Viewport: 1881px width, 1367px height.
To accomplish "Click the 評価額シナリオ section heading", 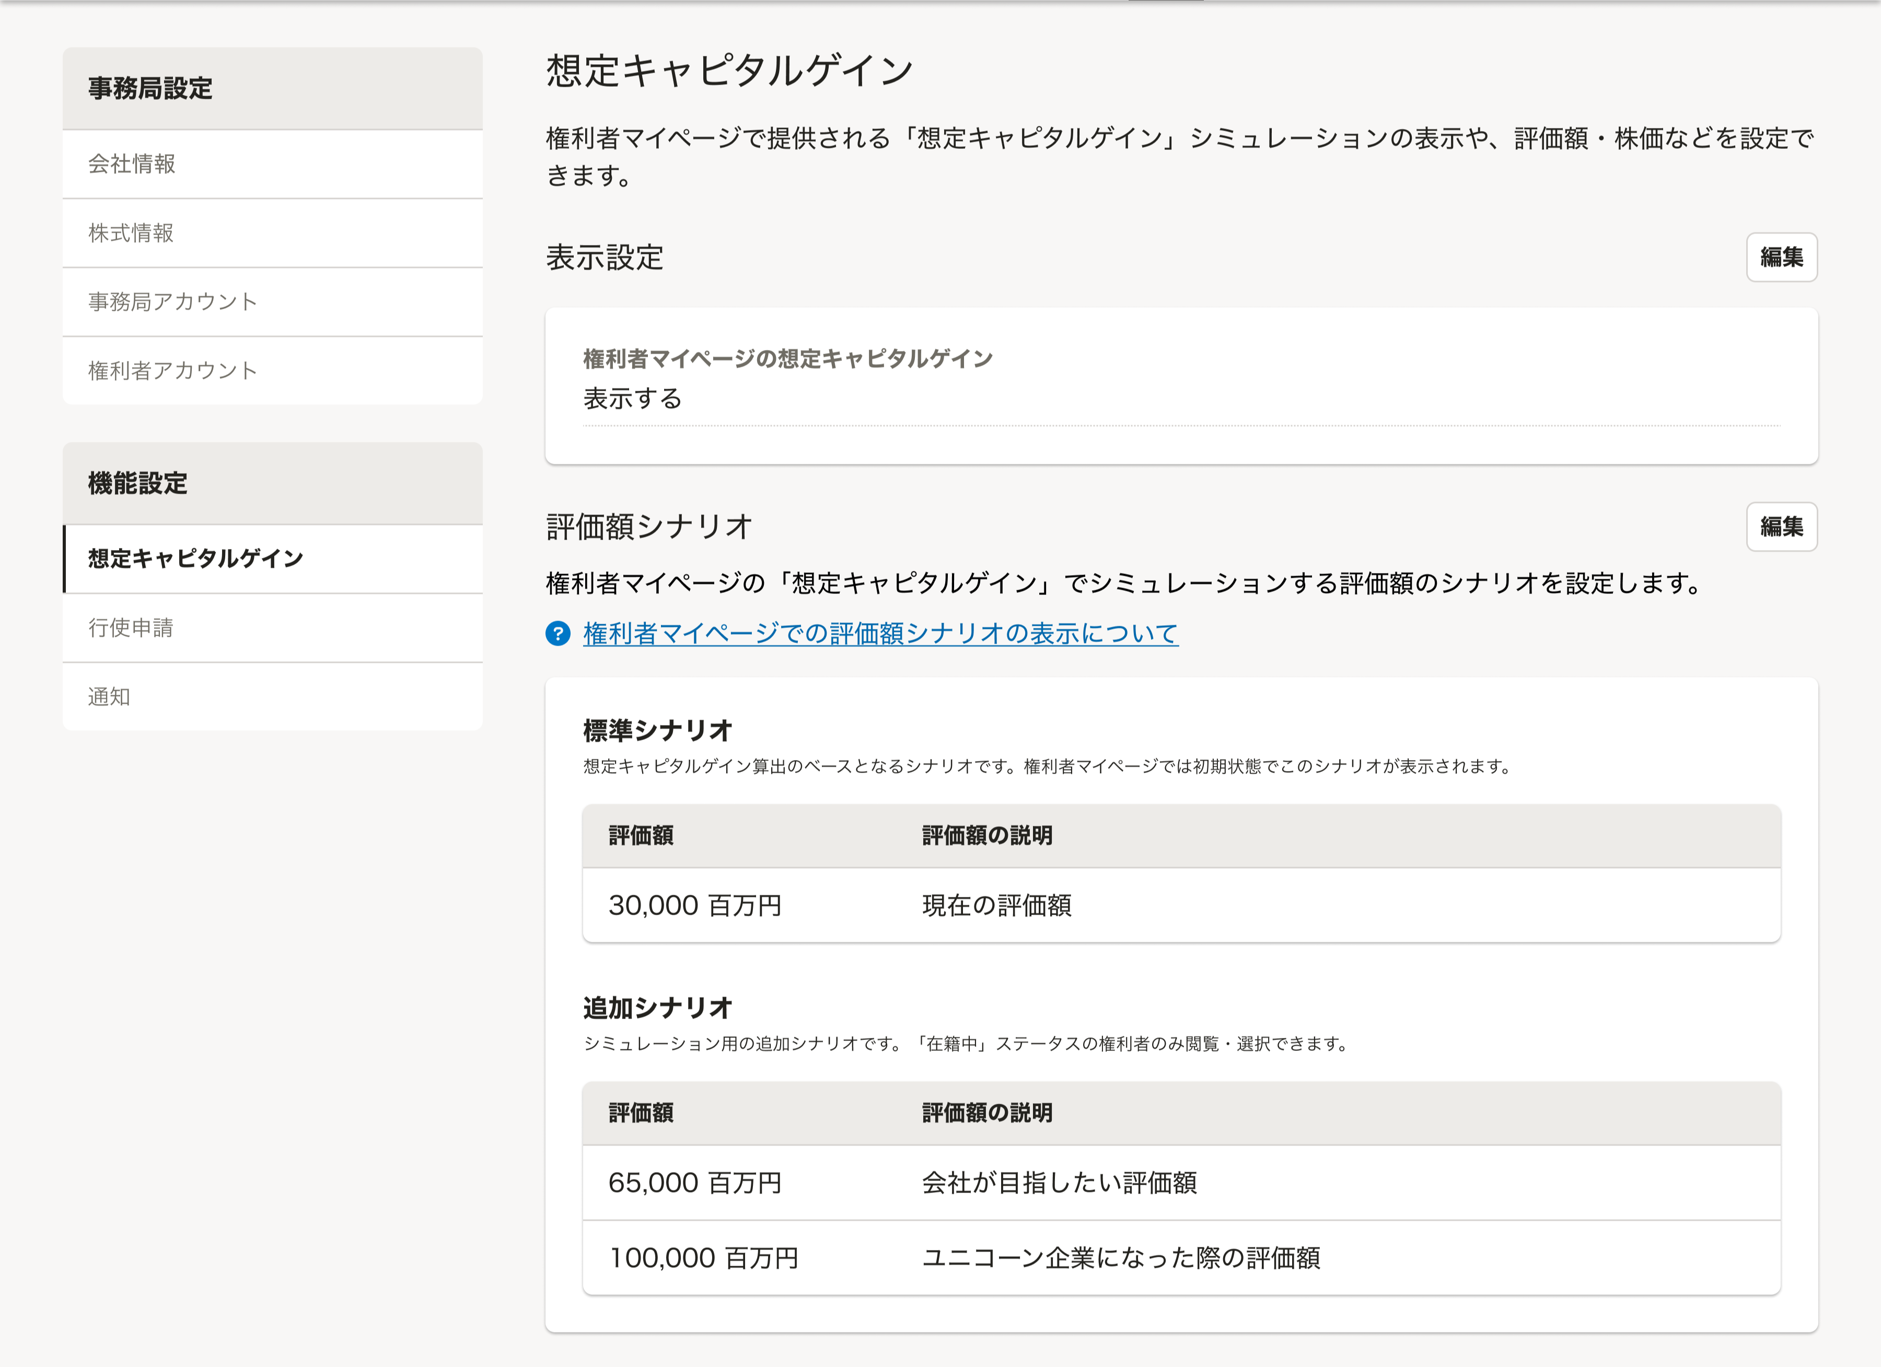I will coord(649,527).
